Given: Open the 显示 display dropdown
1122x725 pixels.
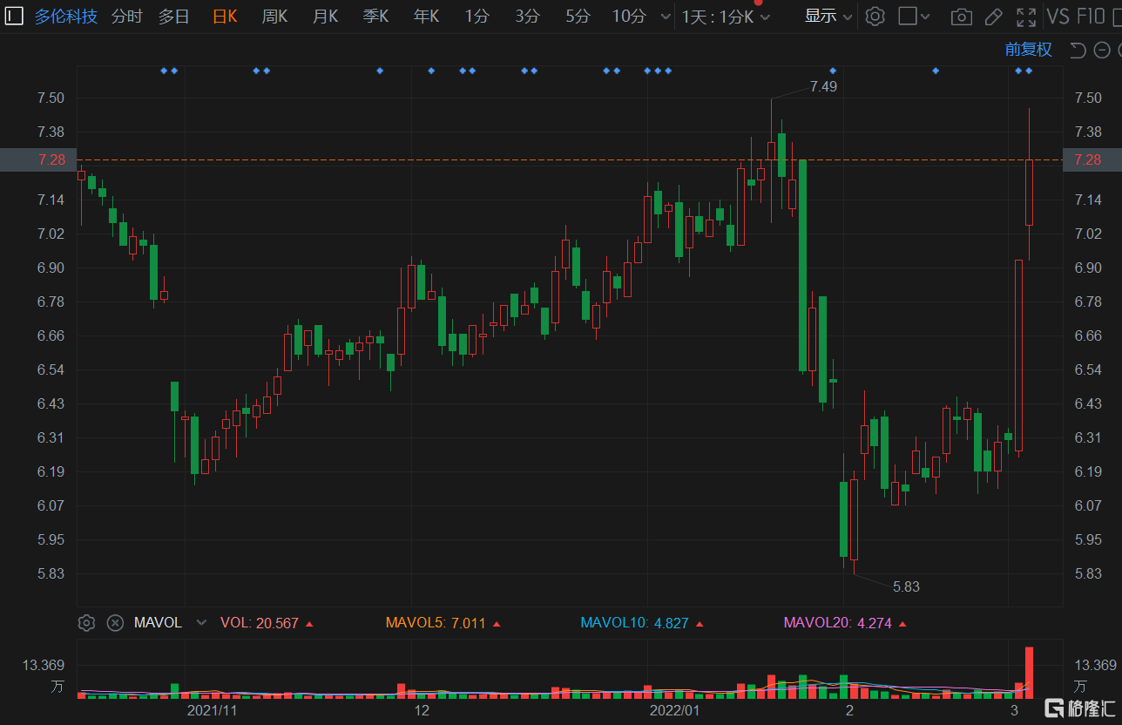Looking at the screenshot, I should [828, 16].
